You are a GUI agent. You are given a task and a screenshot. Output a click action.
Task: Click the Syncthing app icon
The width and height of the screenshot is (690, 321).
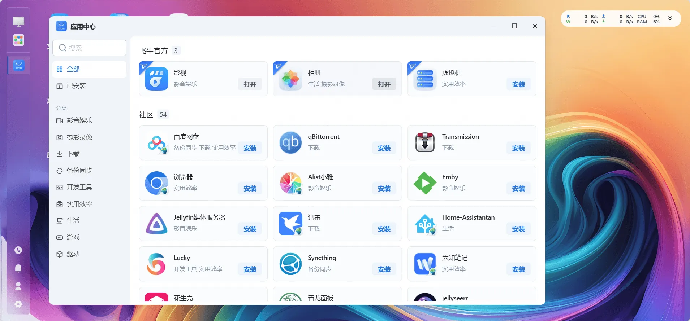tap(291, 264)
